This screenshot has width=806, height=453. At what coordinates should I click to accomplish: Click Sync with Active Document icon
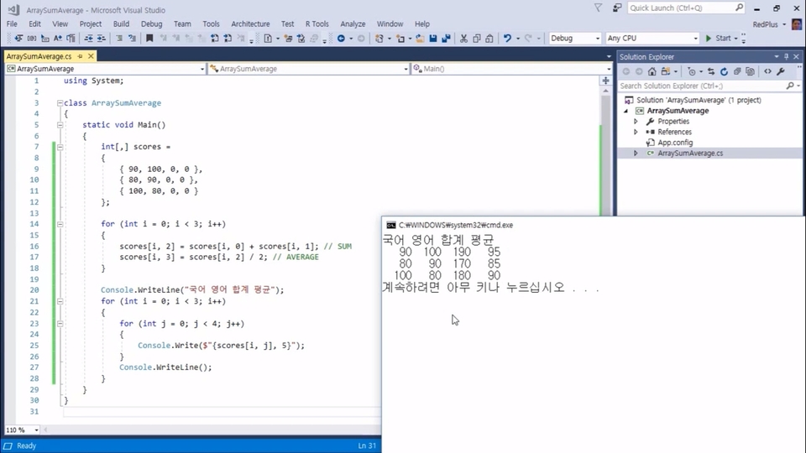click(x=711, y=72)
